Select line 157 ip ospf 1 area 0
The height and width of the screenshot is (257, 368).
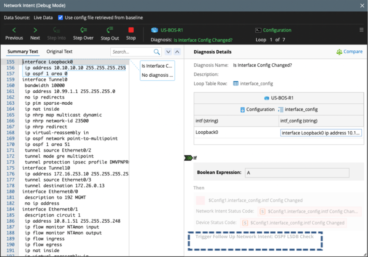pyautogui.click(x=46, y=74)
